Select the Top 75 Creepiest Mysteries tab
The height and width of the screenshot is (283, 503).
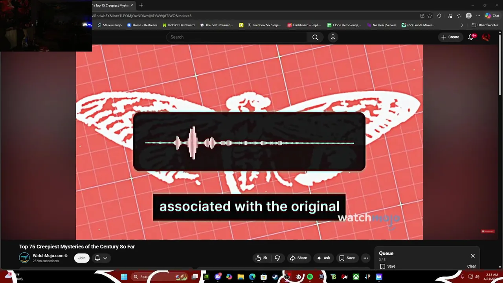(111, 5)
